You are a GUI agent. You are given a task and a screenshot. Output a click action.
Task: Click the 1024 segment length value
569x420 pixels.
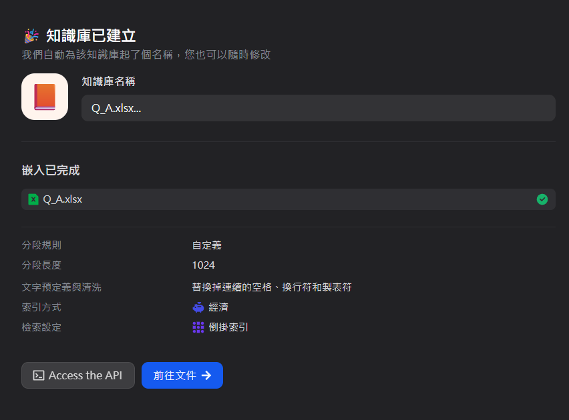click(x=204, y=265)
